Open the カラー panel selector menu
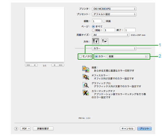 pyautogui.click(x=114, y=48)
